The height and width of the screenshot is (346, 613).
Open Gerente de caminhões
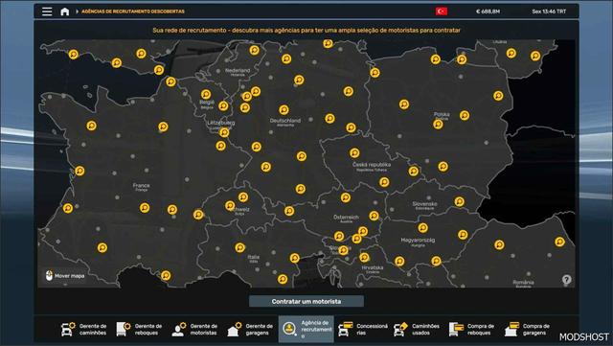(x=83, y=329)
